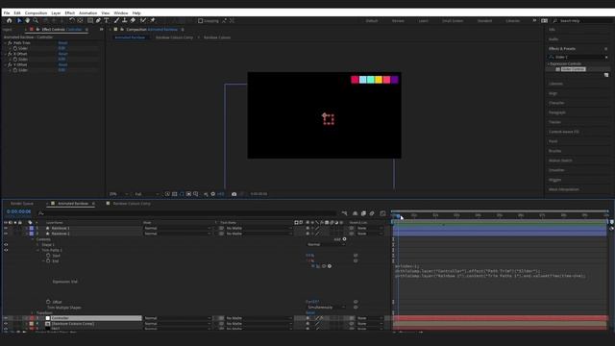Open the Character panel

point(556,103)
